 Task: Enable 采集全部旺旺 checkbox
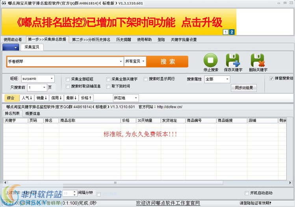68,79
